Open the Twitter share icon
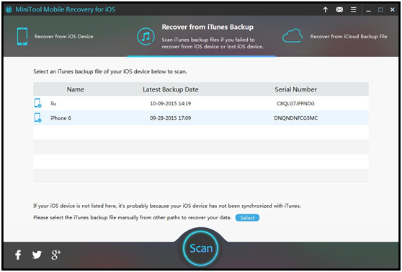The height and width of the screenshot is (272, 402). click(x=37, y=255)
